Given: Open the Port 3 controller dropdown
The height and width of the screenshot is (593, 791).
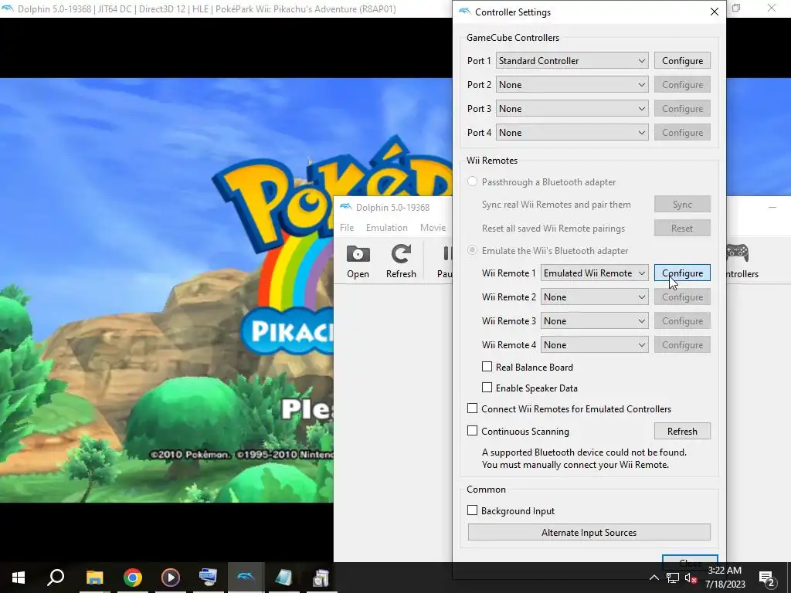Looking at the screenshot, I should (x=572, y=108).
